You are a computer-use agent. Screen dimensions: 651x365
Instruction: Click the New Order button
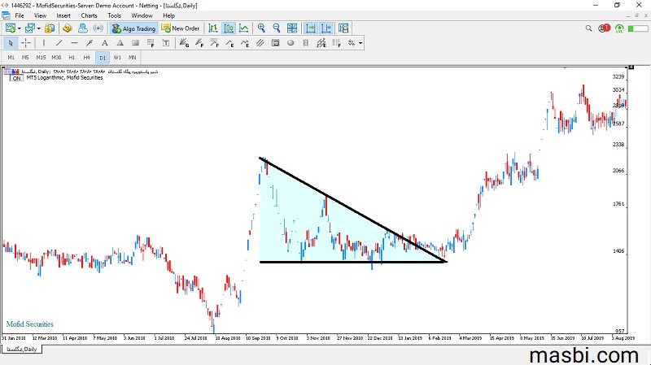click(181, 28)
